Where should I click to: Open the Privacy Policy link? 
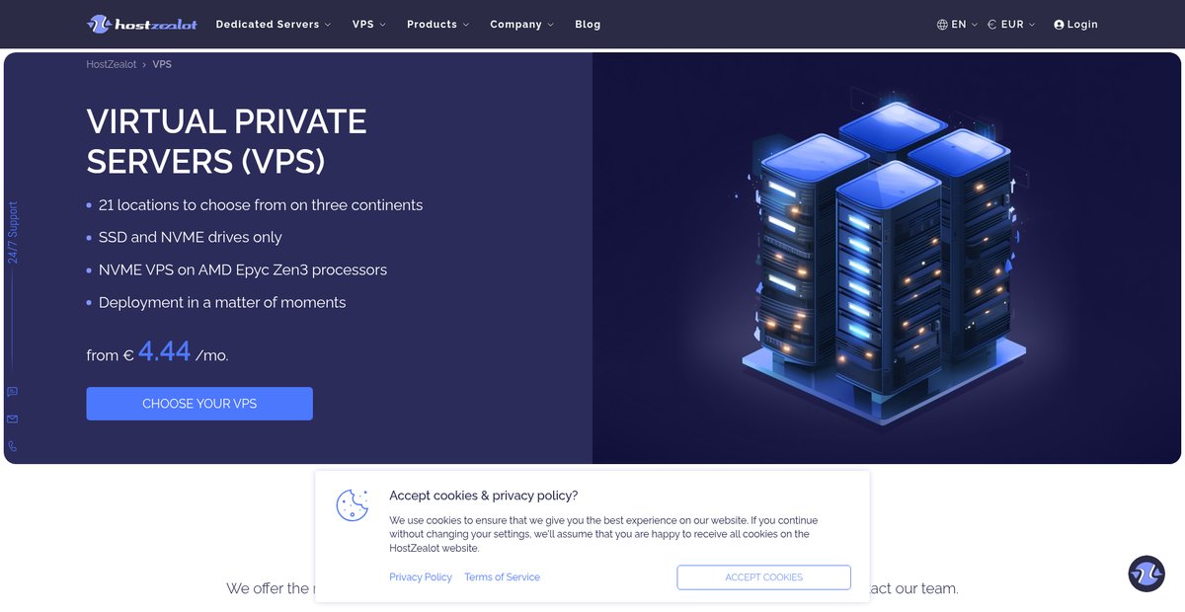(x=421, y=577)
